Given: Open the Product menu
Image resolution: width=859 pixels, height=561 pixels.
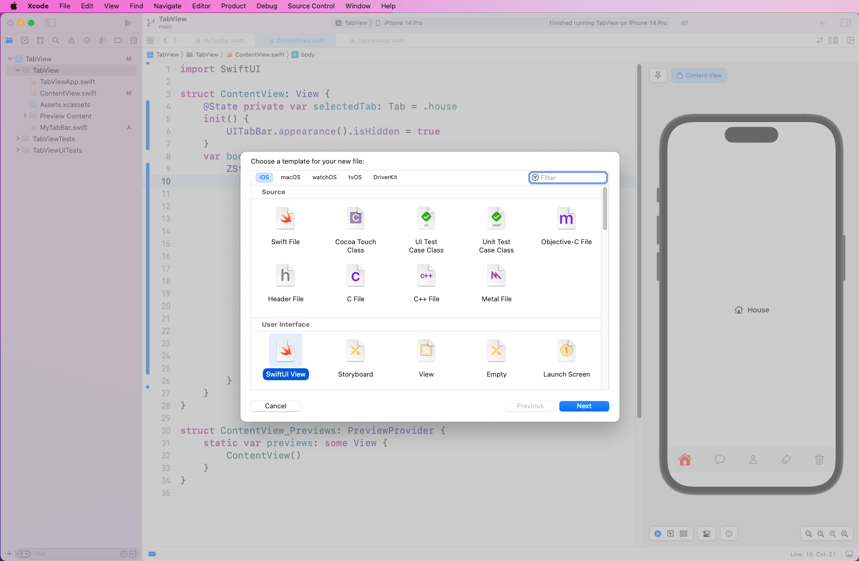Looking at the screenshot, I should (x=233, y=6).
